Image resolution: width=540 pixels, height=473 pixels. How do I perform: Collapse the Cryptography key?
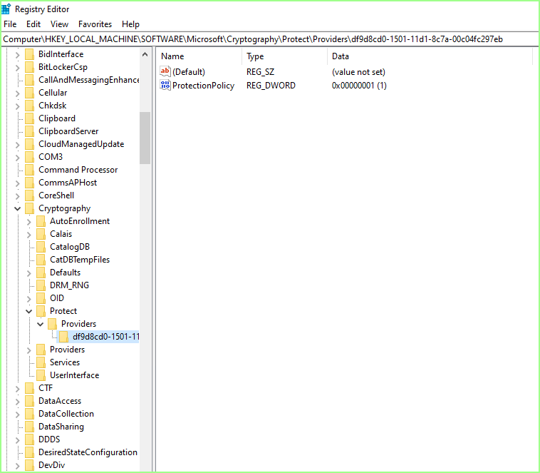18,209
